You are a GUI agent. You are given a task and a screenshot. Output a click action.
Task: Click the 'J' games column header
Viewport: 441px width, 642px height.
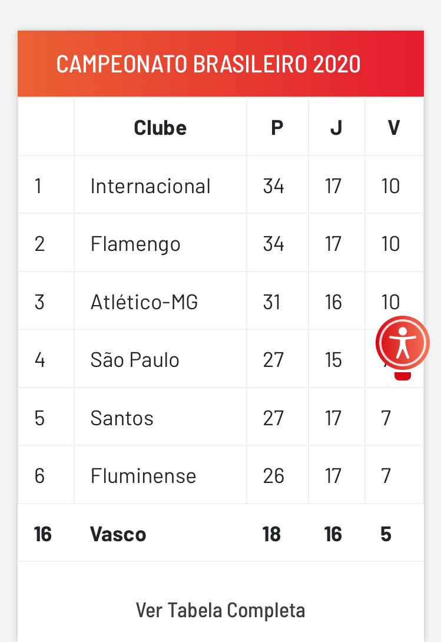(336, 128)
